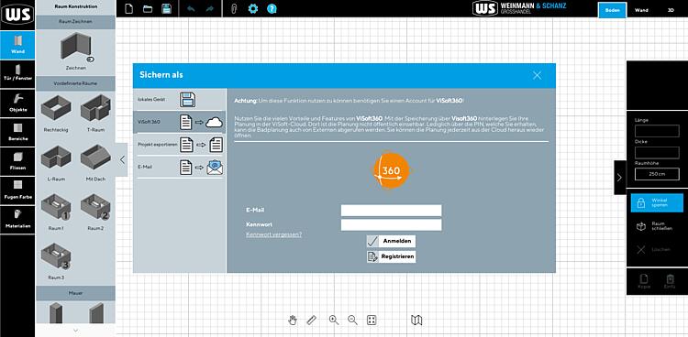The width and height of the screenshot is (688, 337).
Task: Select the Wand tool in sidebar
Action: coord(17,45)
